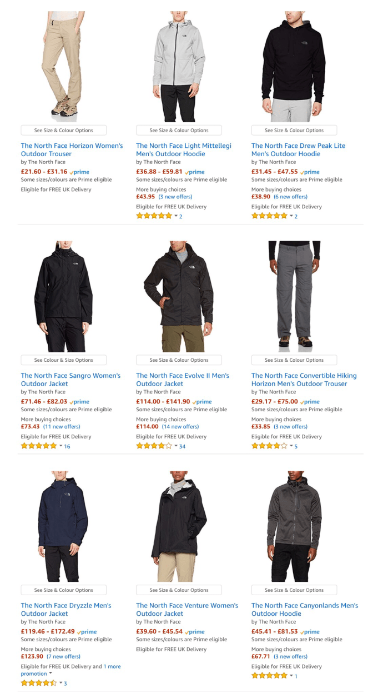Click the star rating of Dryzzle Men's Jacket
This screenshot has height=698, width=368.
[39, 683]
